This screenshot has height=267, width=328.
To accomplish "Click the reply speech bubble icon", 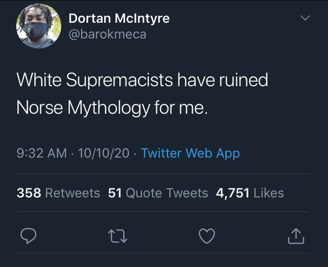I will pos(28,236).
